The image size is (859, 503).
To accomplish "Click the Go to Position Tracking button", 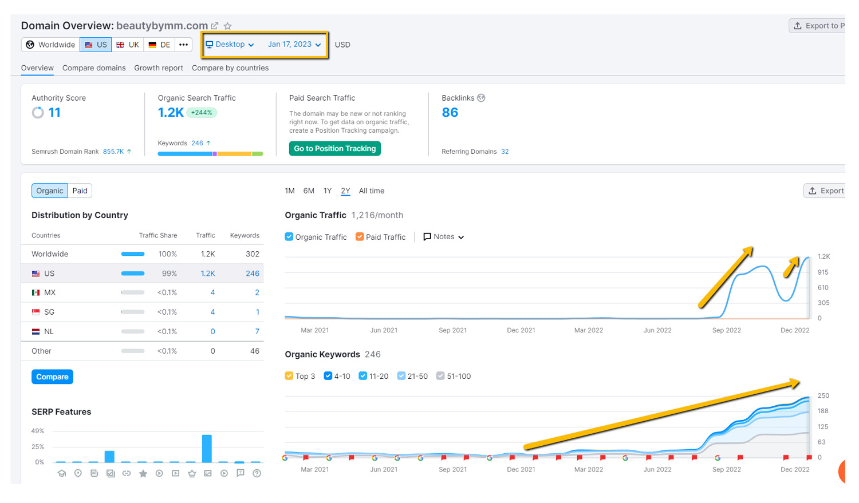I will click(x=335, y=149).
